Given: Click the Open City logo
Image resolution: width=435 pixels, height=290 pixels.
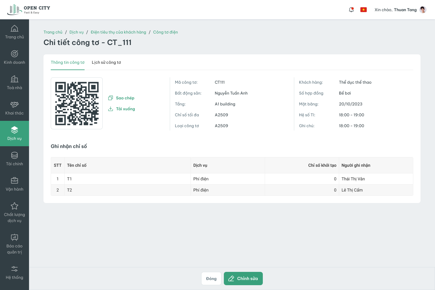Looking at the screenshot, I should click(x=29, y=10).
